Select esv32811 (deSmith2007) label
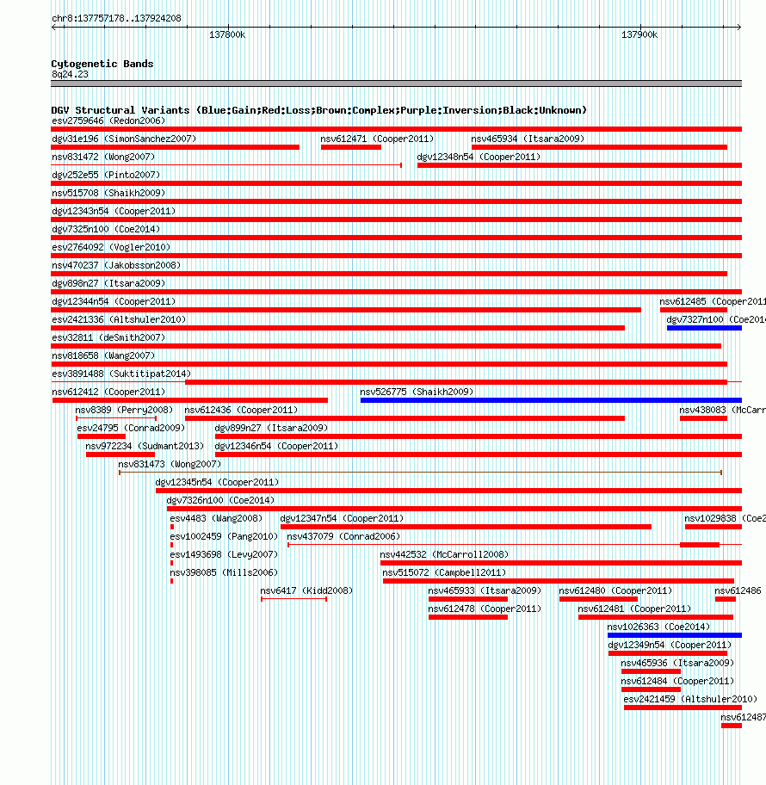766x785 pixels. click(108, 337)
